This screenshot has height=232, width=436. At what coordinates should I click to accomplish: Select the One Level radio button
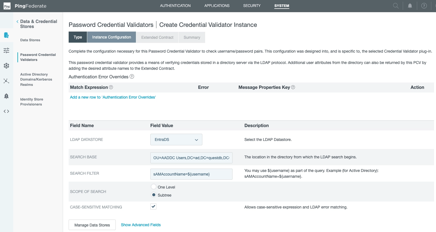154,187
